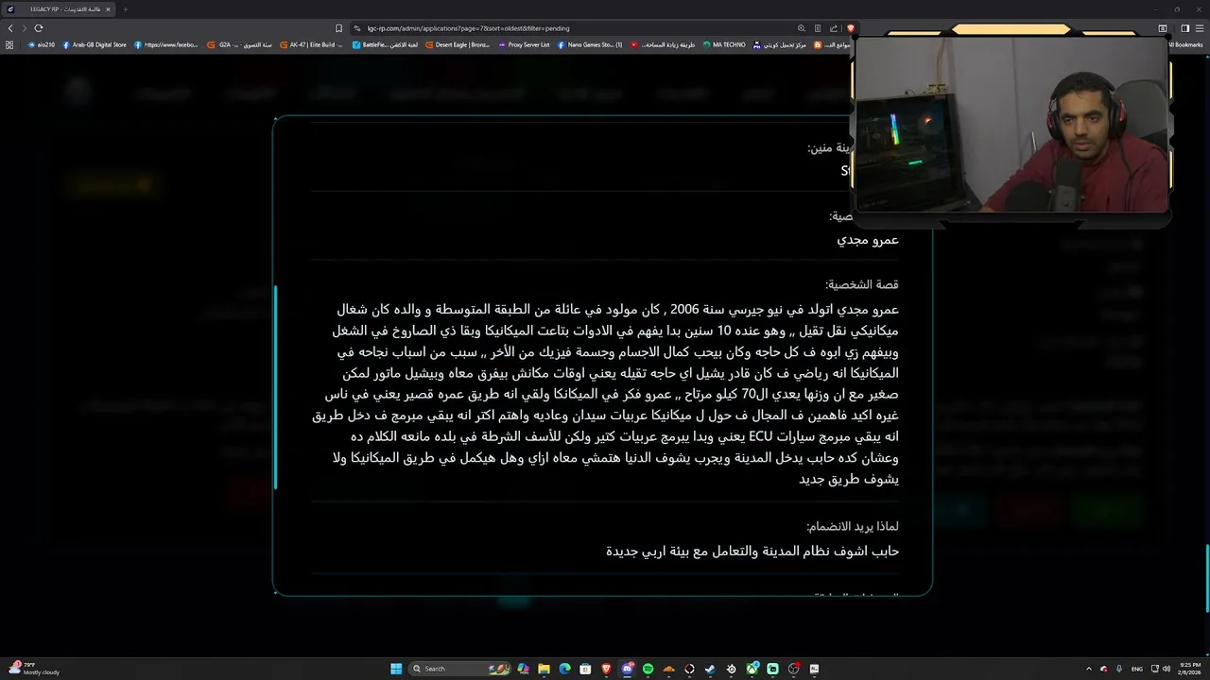
Task: Open Spotify from taskbar
Action: (648, 669)
